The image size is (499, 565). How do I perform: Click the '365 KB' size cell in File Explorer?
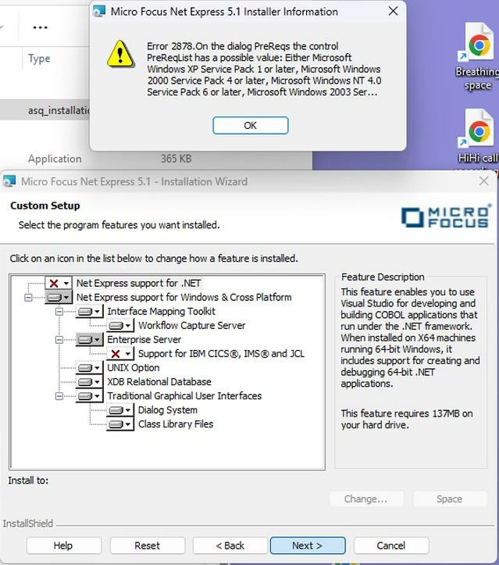point(176,159)
